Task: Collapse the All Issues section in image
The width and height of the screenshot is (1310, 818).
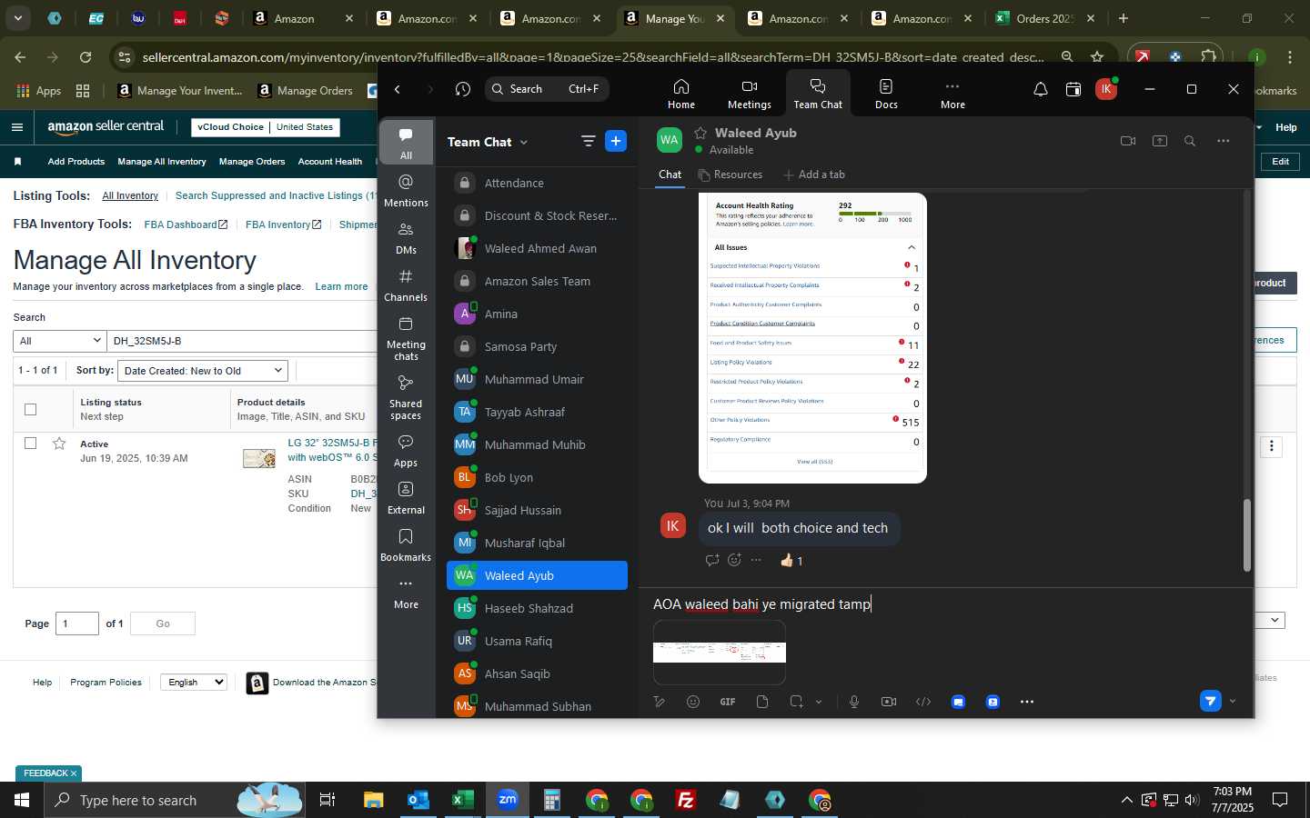Action: point(912,247)
